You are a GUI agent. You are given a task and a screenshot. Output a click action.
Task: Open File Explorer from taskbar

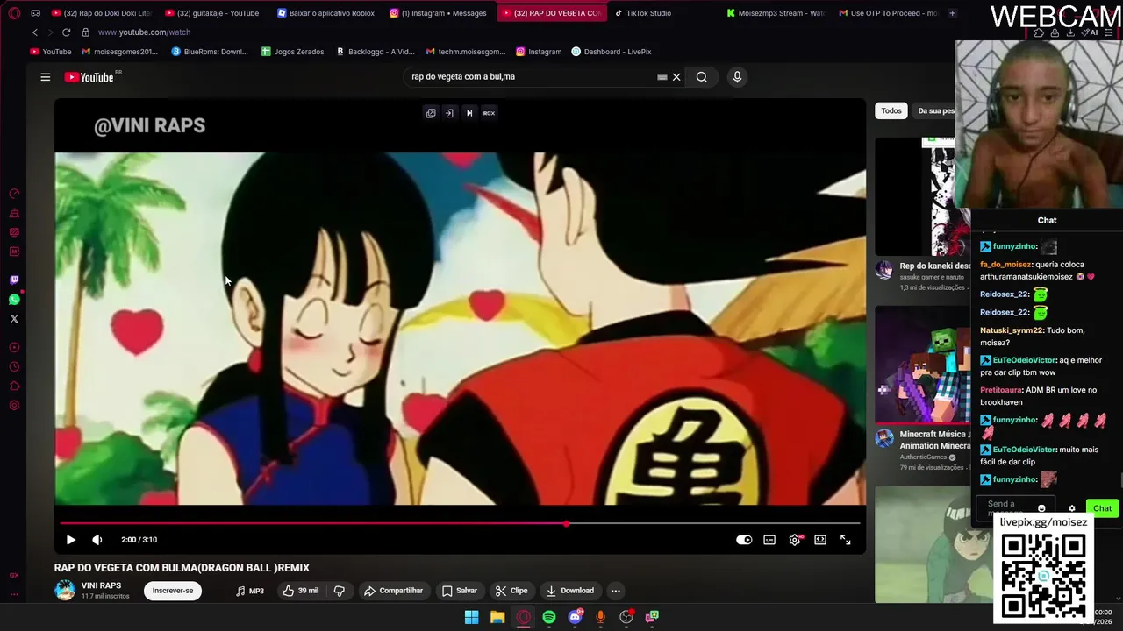point(497,617)
